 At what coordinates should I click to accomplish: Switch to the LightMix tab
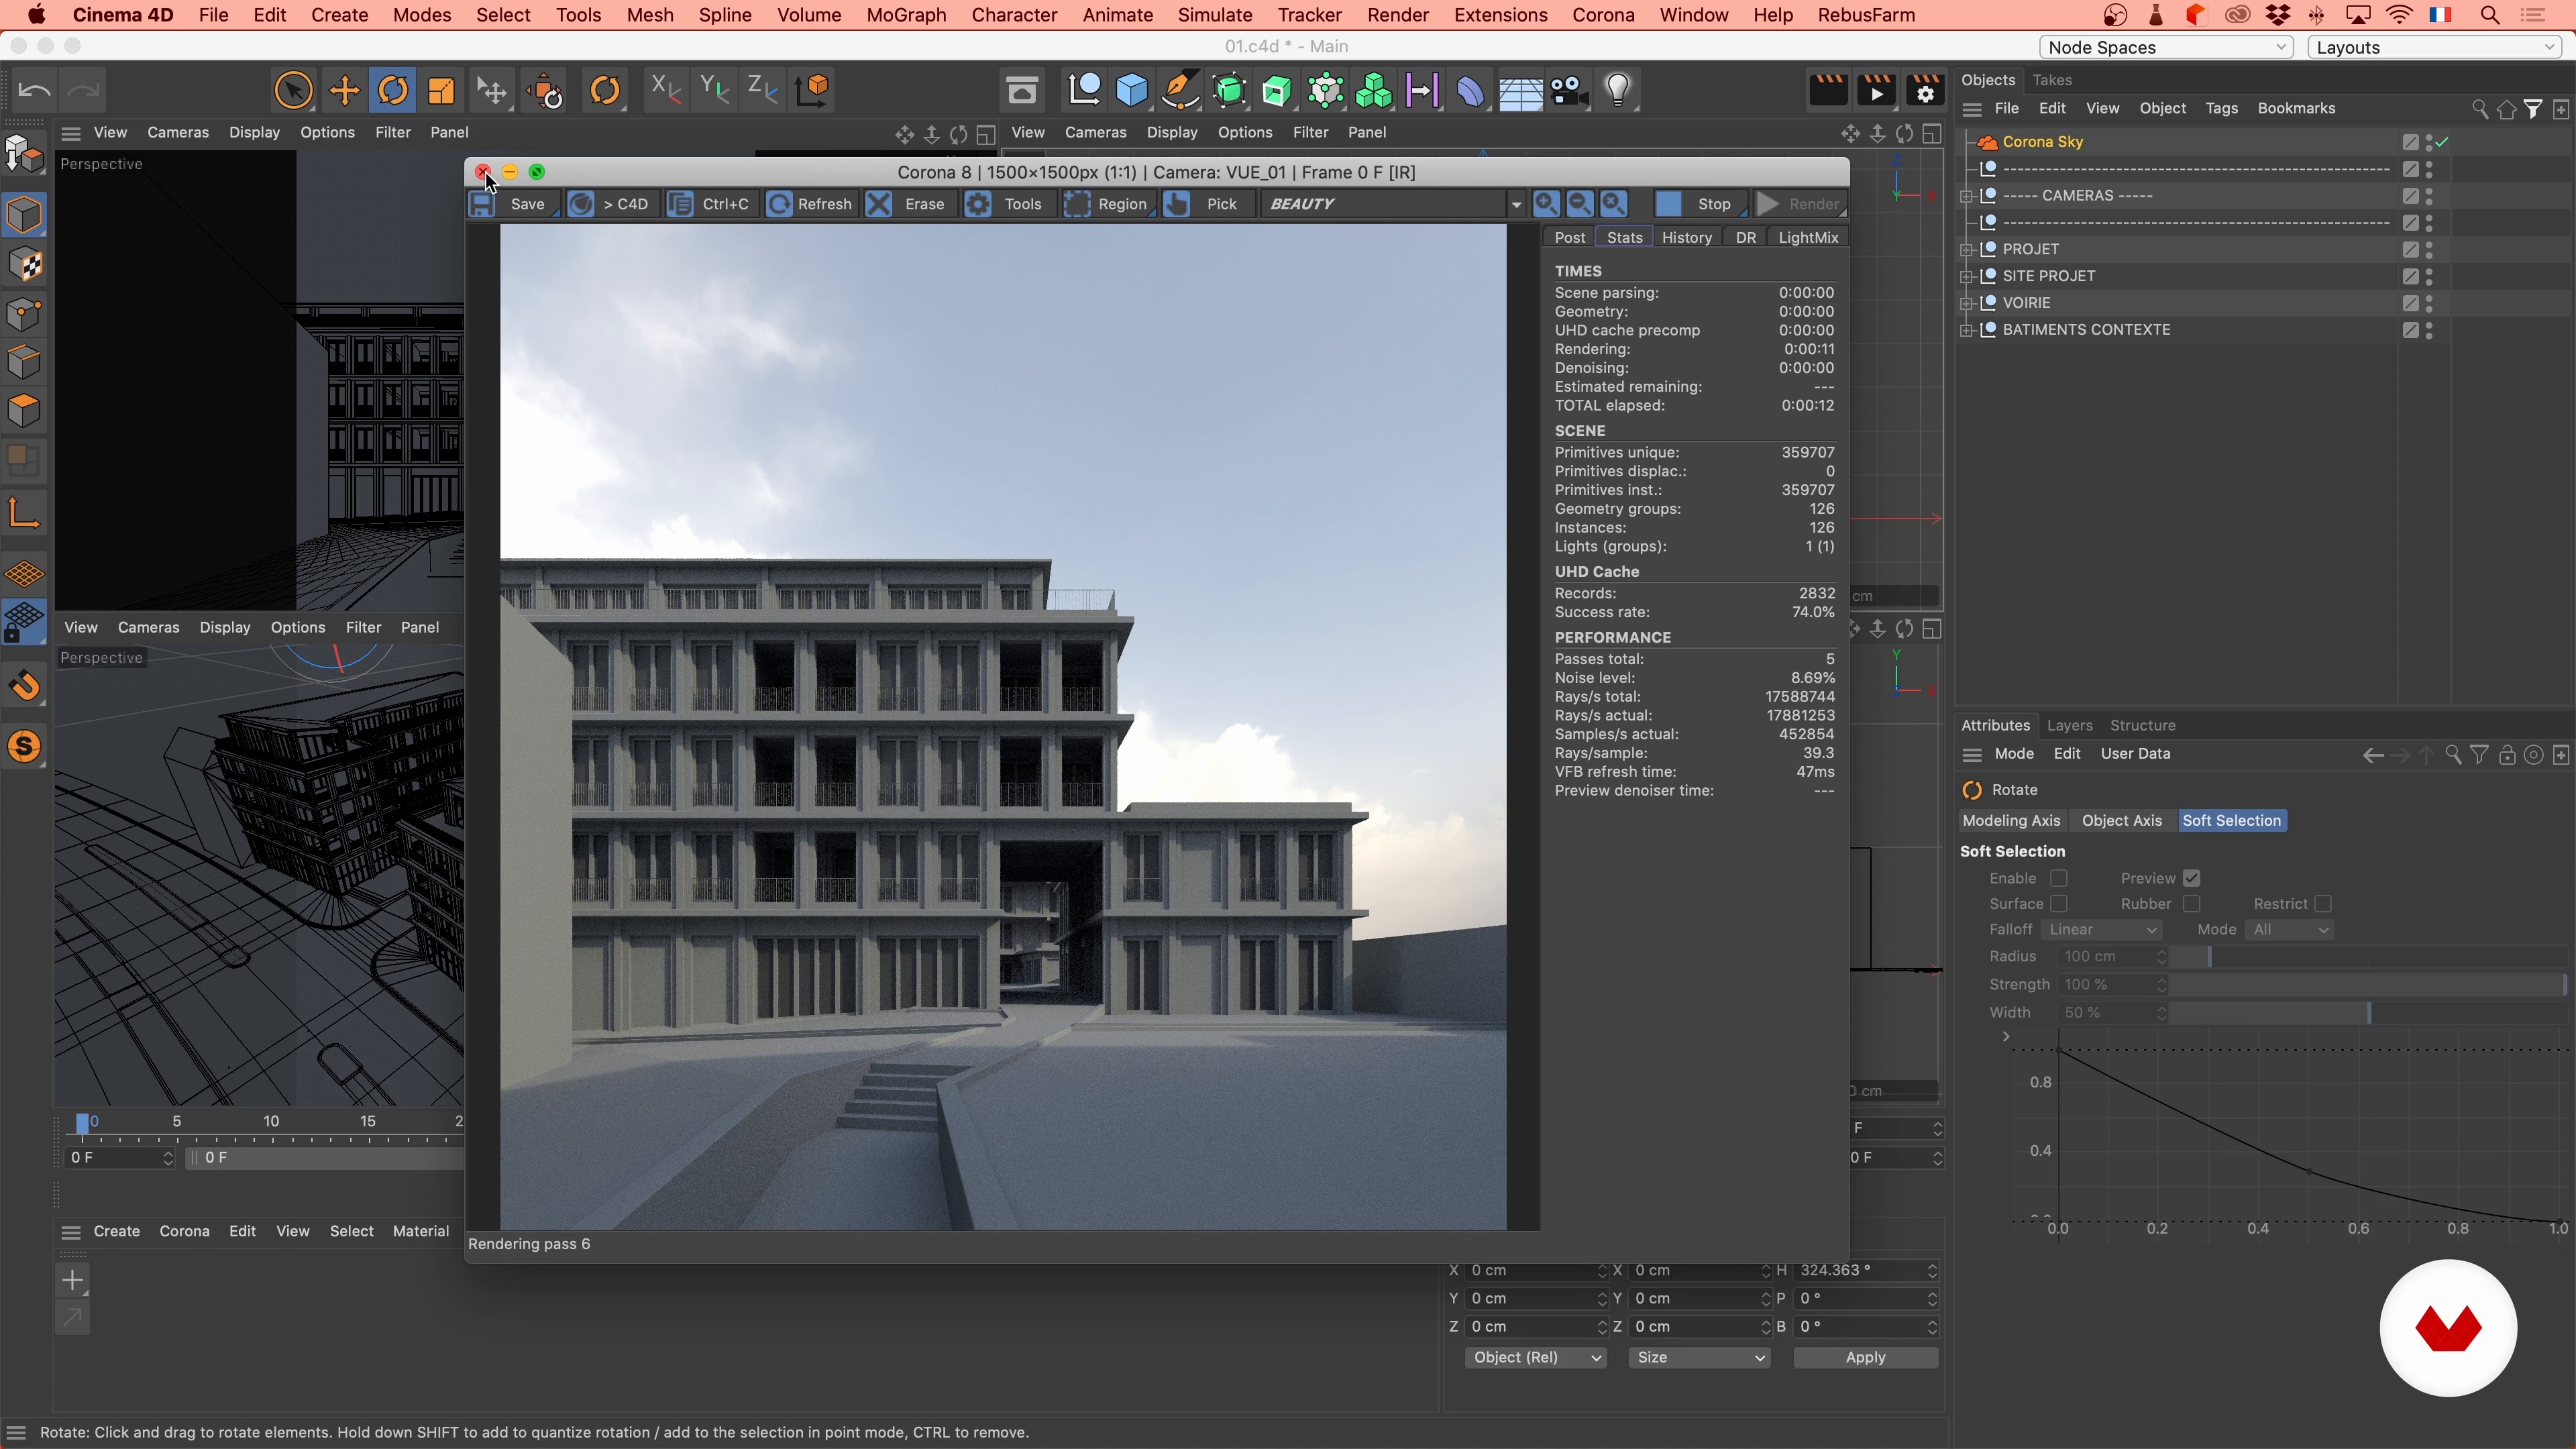click(x=1808, y=237)
